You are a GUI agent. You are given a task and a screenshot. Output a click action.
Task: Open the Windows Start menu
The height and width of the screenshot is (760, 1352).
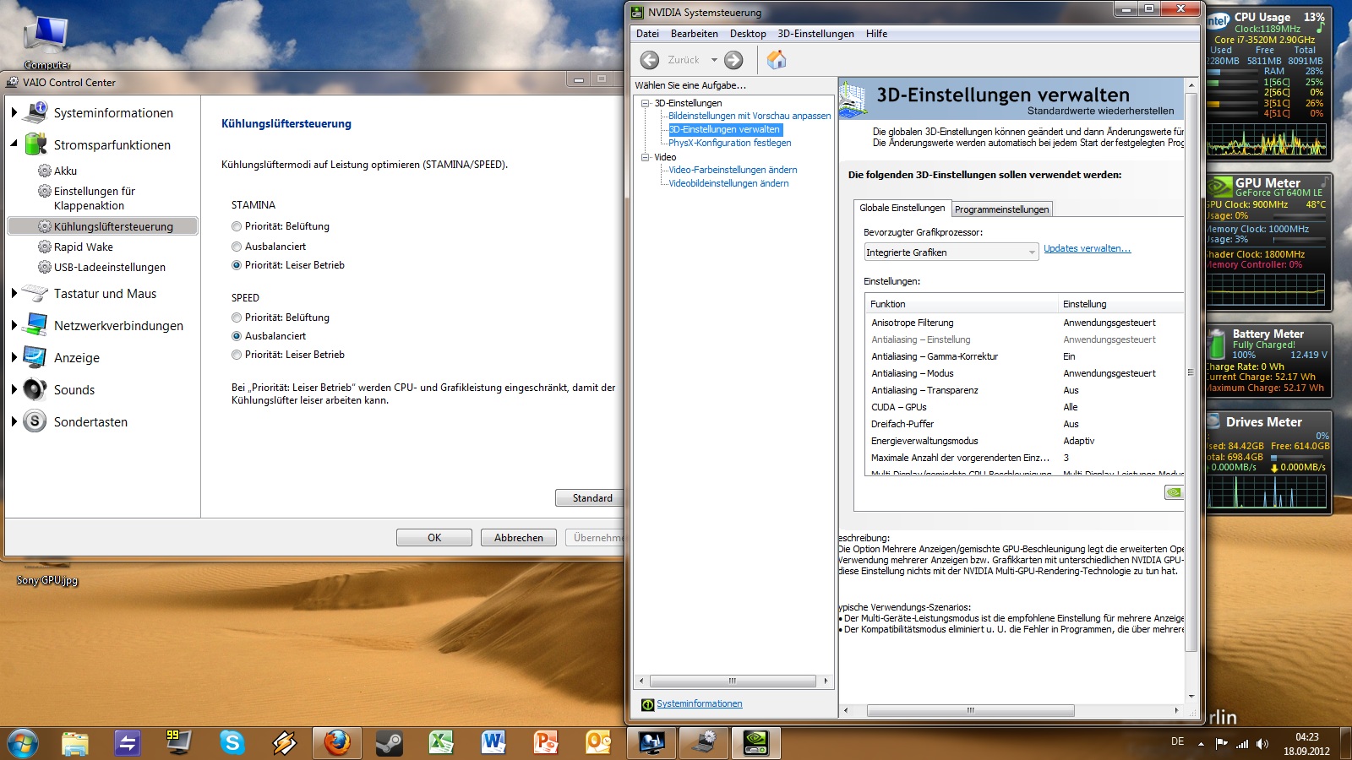tap(23, 743)
